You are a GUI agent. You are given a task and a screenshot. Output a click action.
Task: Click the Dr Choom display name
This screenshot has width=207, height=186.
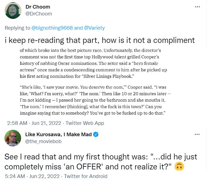[x=38, y=7]
